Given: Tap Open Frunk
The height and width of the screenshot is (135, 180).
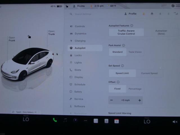Looking at the screenshot, I should coord(12,39).
